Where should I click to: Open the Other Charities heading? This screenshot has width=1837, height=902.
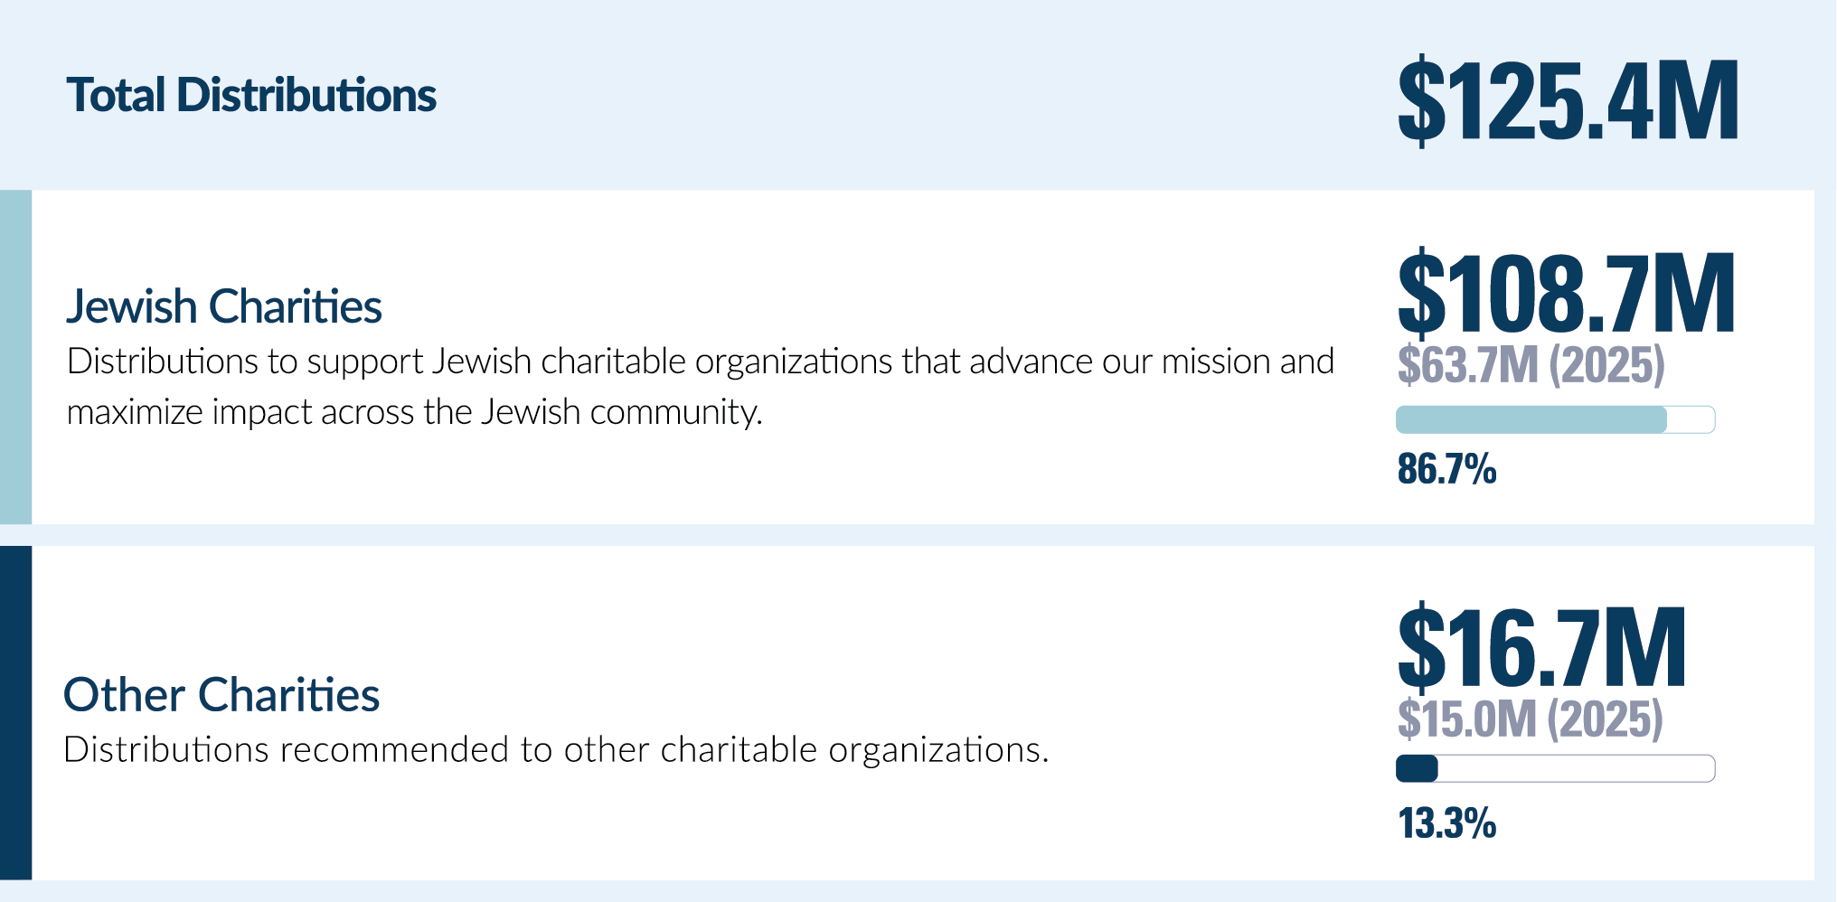point(221,695)
